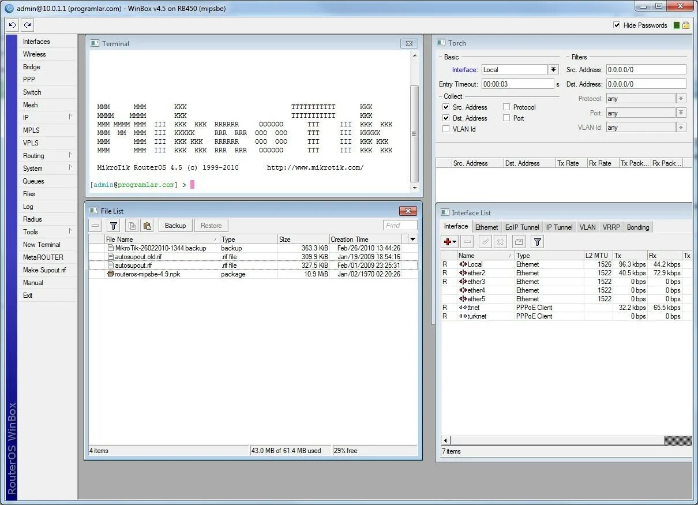Open the Interface dropdown arrow in Torch
The image size is (698, 505).
[553, 69]
